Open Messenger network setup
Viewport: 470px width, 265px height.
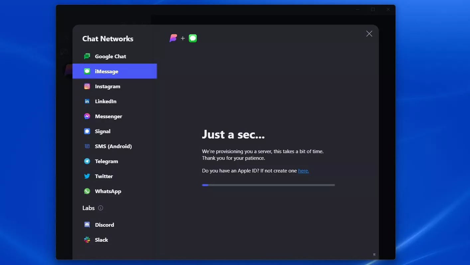click(115, 116)
